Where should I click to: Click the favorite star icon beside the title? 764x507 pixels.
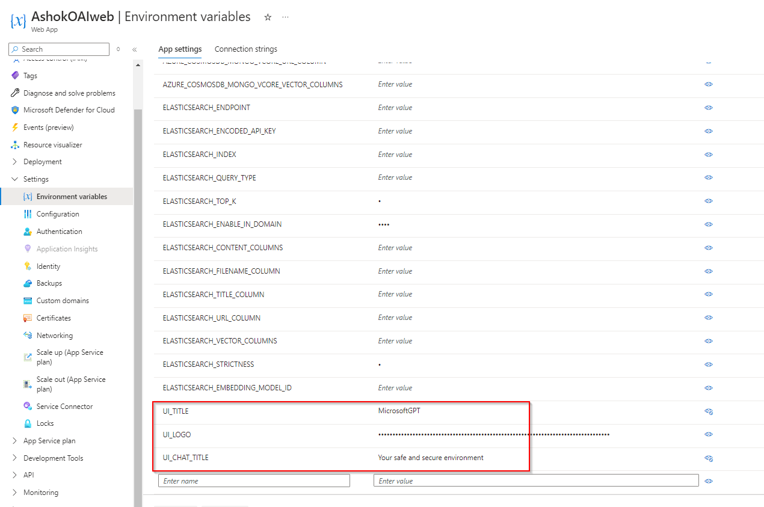268,17
